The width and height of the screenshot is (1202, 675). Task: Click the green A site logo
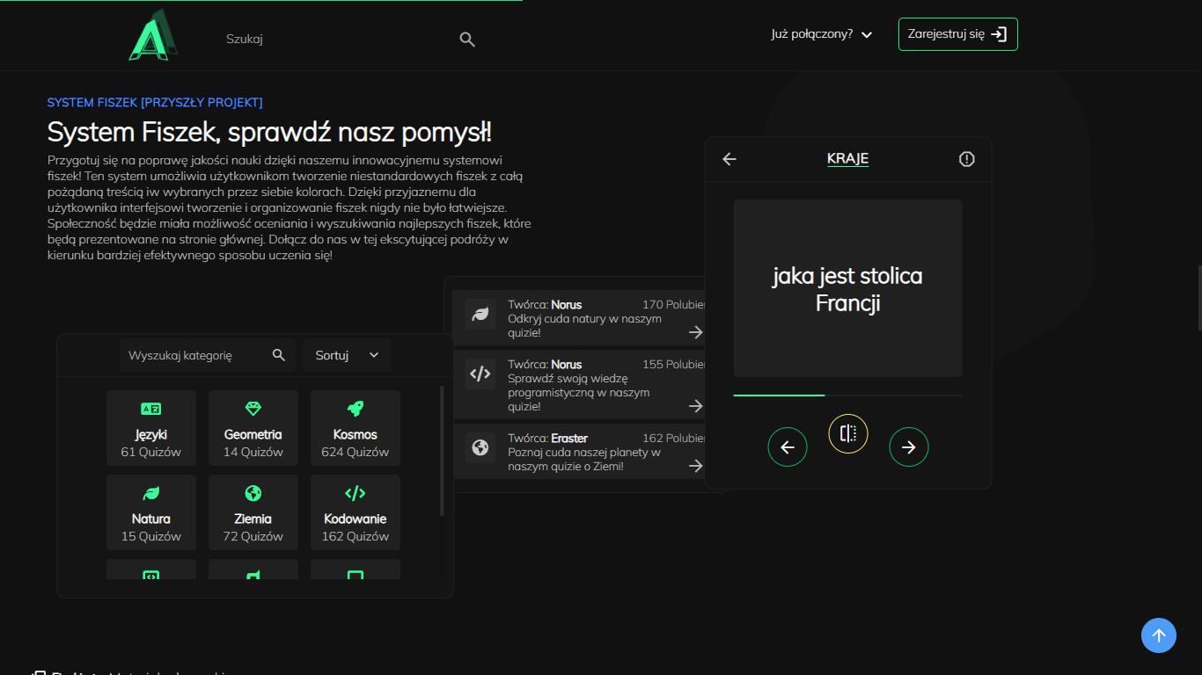pos(153,36)
